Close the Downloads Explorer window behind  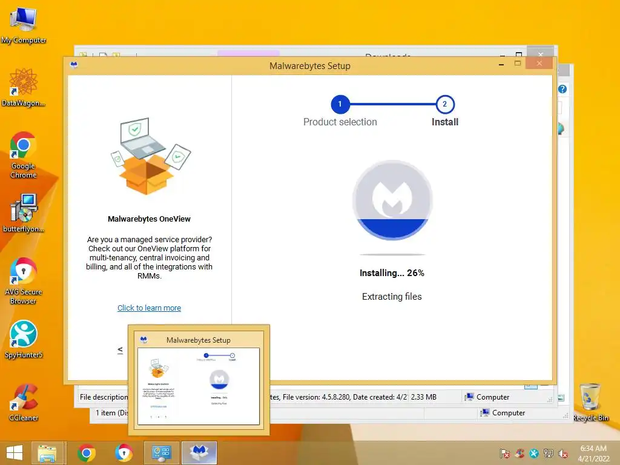click(541, 53)
